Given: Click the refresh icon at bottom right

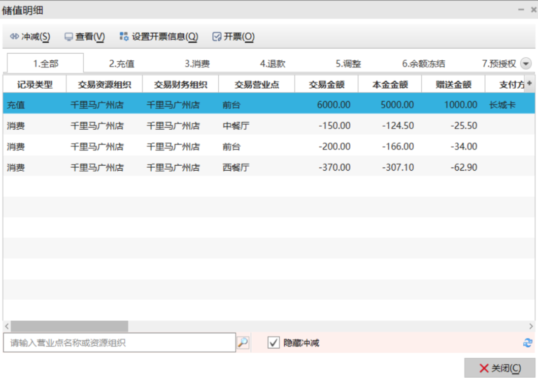Looking at the screenshot, I should 528,343.
